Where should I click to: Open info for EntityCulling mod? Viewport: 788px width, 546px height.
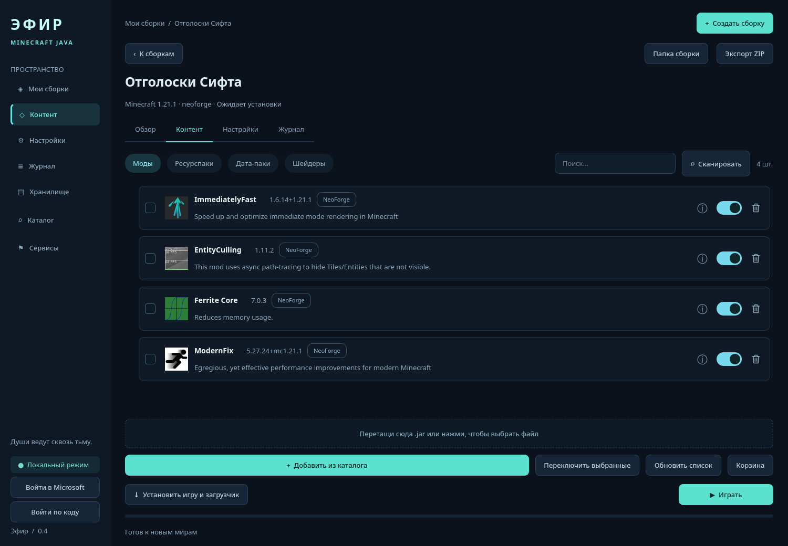pyautogui.click(x=702, y=258)
